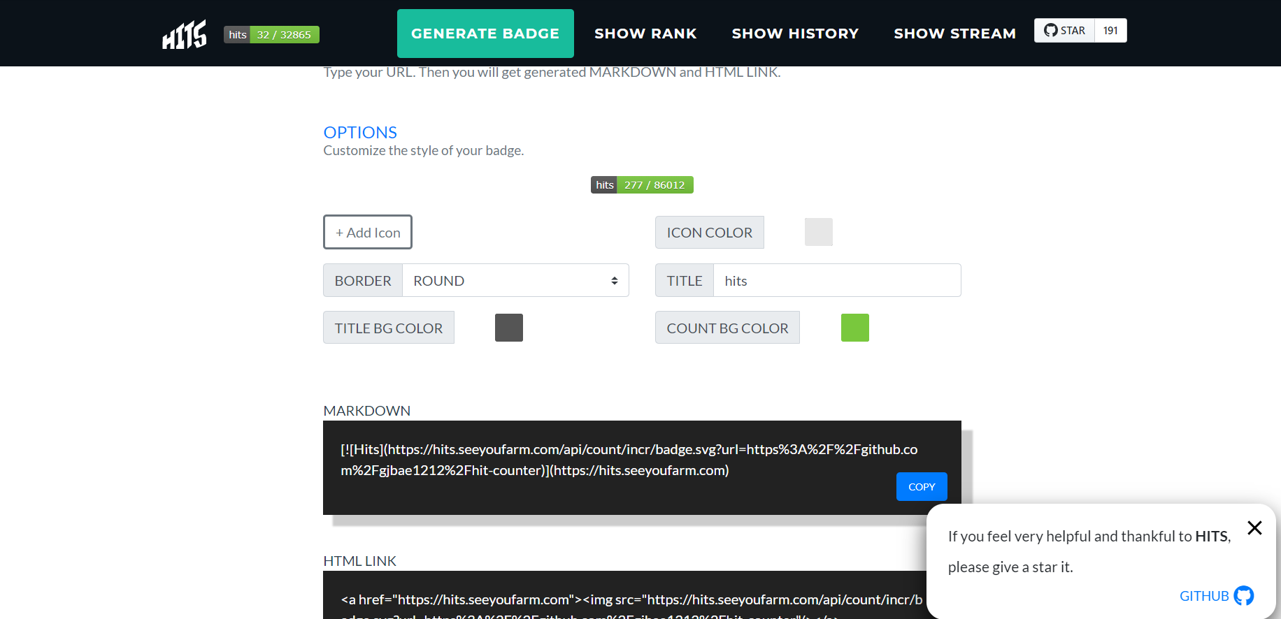Viewport: 1281px width, 619px height.
Task: Copy the Markdown snippet
Action: (922, 487)
